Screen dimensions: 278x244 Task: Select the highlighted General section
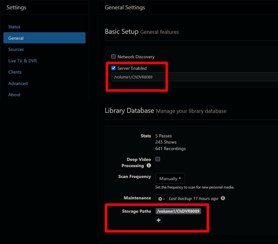tap(16, 38)
